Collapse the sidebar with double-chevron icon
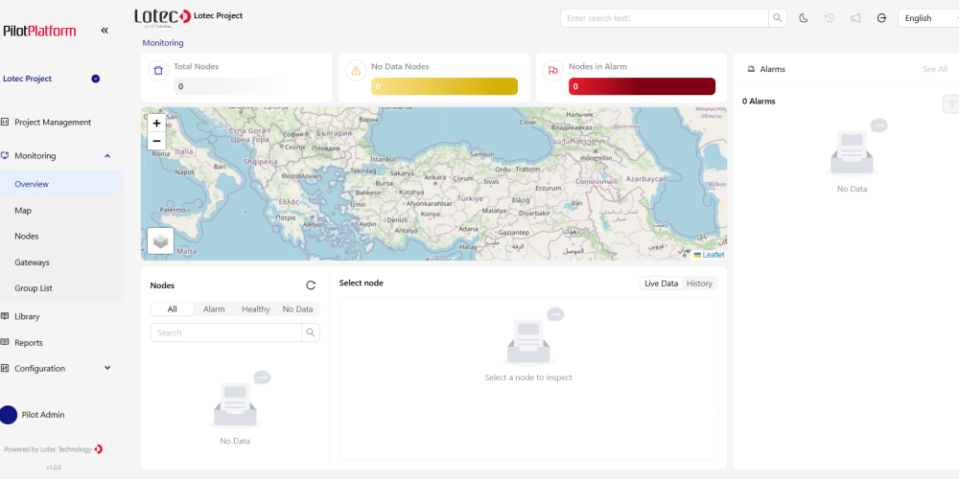The image size is (959, 479). (105, 31)
